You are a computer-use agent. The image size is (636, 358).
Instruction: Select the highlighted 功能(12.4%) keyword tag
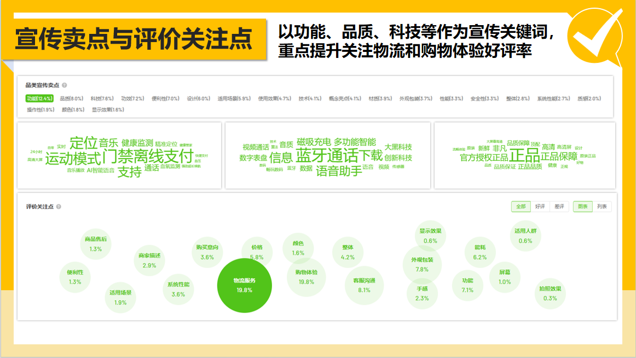pos(38,99)
